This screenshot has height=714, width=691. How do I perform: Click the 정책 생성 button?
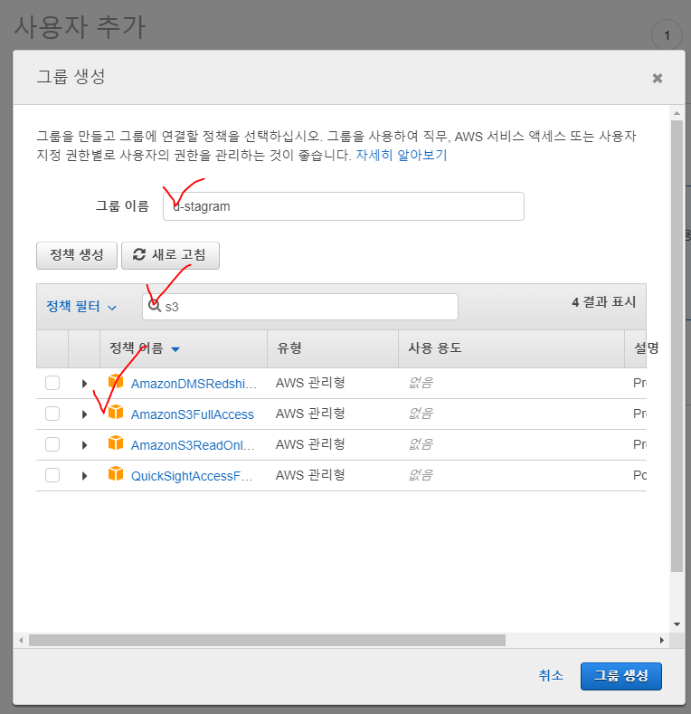[x=77, y=255]
